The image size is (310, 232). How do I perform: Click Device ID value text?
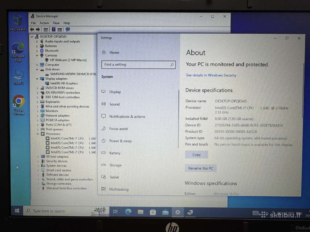249,125
